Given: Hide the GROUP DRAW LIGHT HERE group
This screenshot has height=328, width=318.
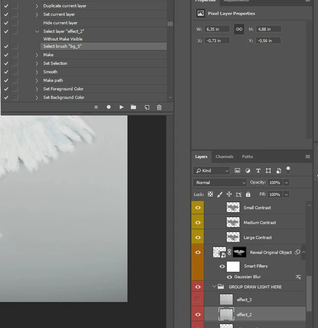Looking at the screenshot, I should (198, 287).
